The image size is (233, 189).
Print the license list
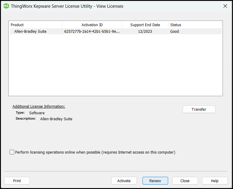(17, 181)
